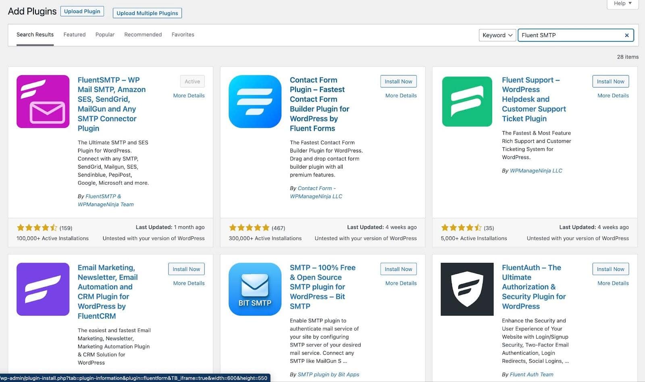The height and width of the screenshot is (382, 645).
Task: Focus the plugin search field containing Fluent SMTP
Action: [x=570, y=35]
